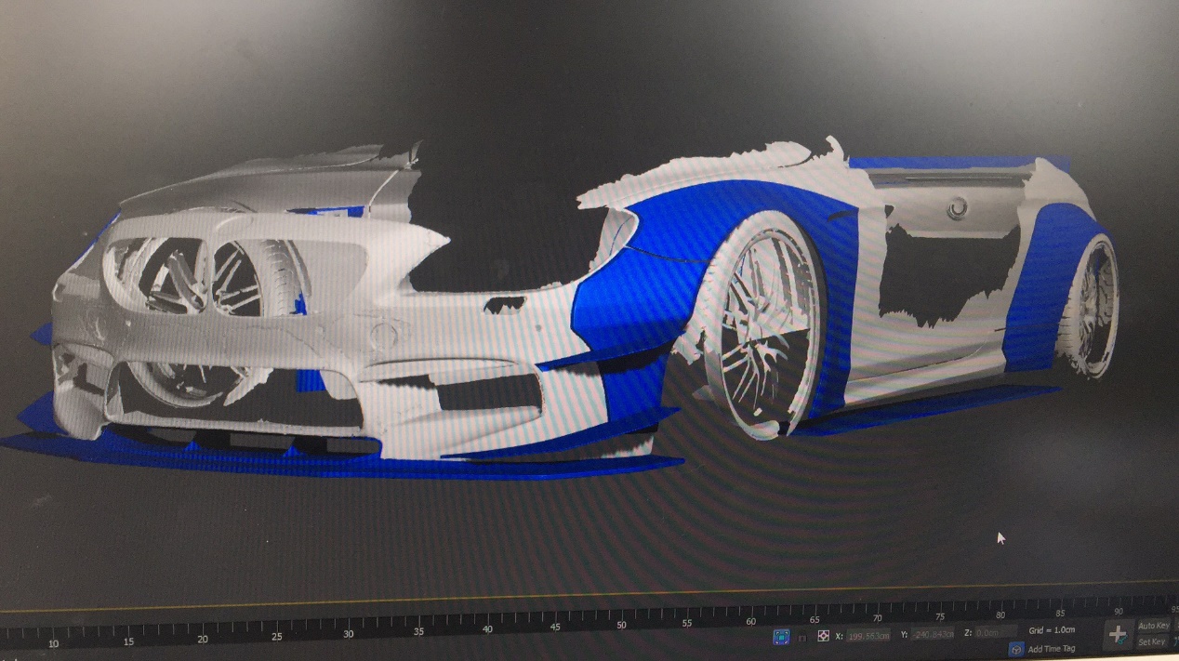
Task: Click the Grid = 1.0cm readout
Action: tap(1052, 630)
